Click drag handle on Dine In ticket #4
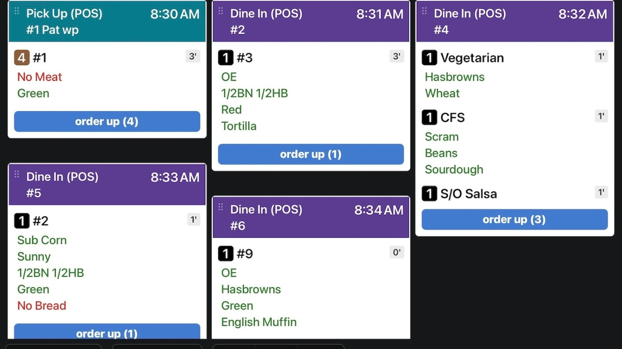The height and width of the screenshot is (349, 622). tap(424, 11)
